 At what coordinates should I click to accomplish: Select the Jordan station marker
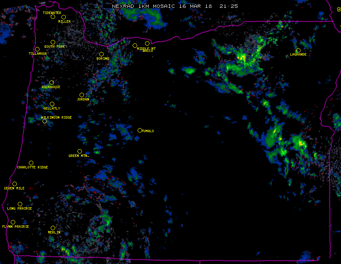point(82,95)
